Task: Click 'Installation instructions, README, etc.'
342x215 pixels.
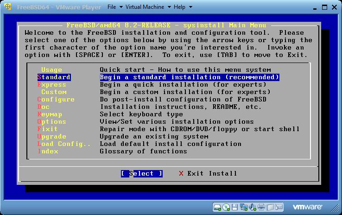Action: click(x=181, y=107)
